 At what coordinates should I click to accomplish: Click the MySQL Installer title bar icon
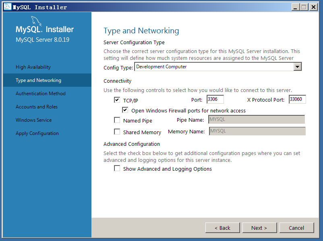tap(7, 7)
